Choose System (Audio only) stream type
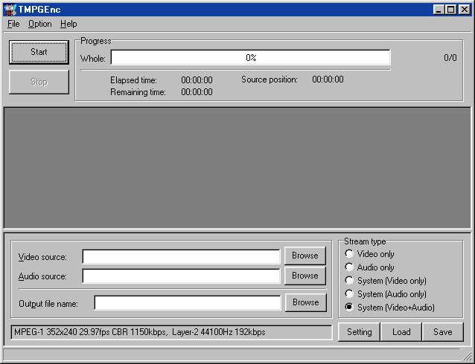Viewport: 475px width, 364px height. [x=349, y=294]
